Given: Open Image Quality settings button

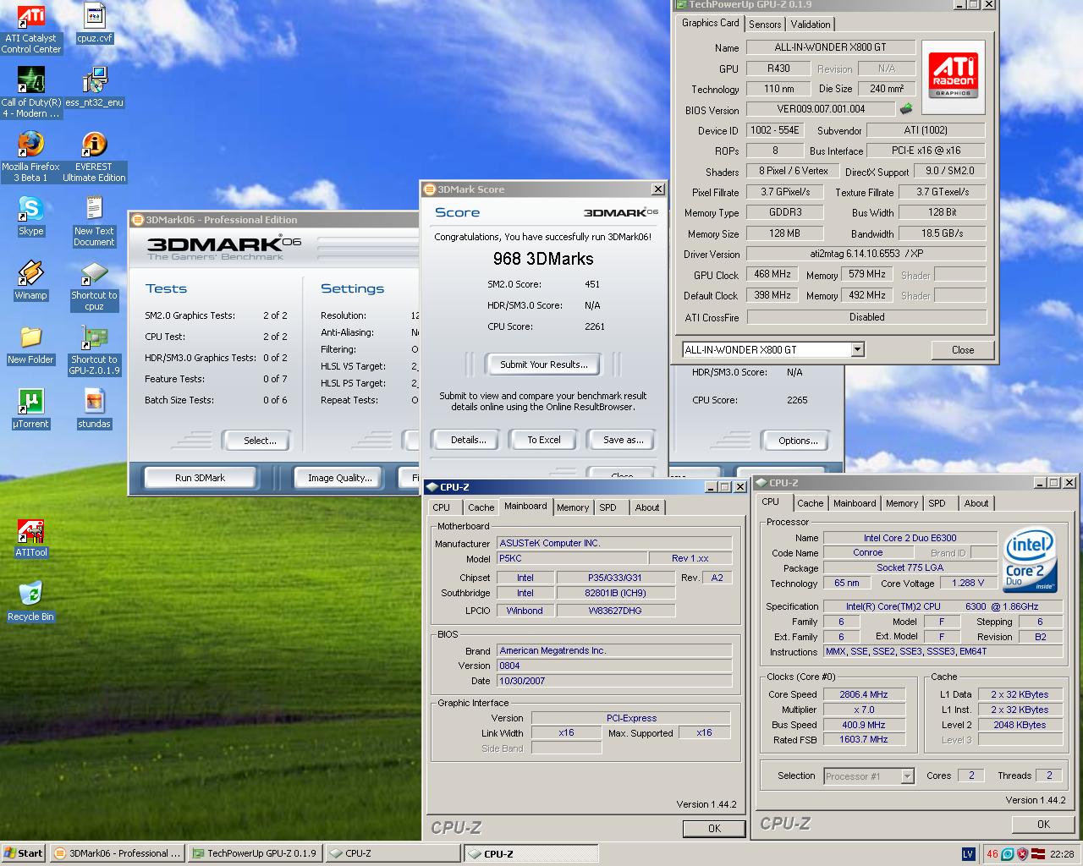Looking at the screenshot, I should tap(339, 478).
